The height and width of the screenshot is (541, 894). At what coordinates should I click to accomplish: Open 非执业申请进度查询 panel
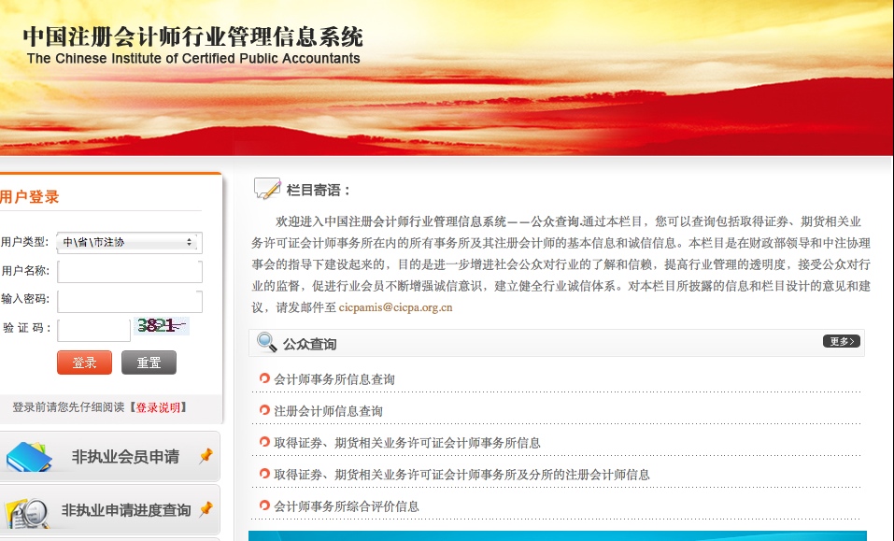tap(109, 509)
